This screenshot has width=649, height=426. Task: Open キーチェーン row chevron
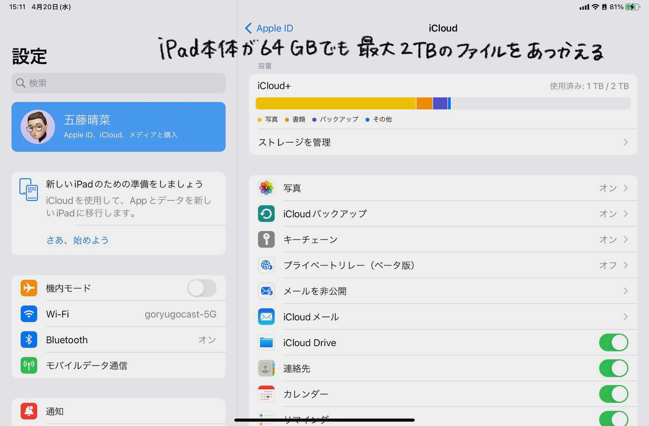(626, 240)
